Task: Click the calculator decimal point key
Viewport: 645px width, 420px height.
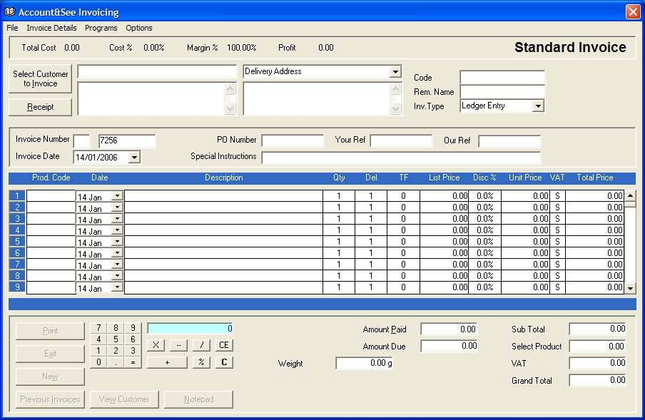Action: pyautogui.click(x=116, y=362)
